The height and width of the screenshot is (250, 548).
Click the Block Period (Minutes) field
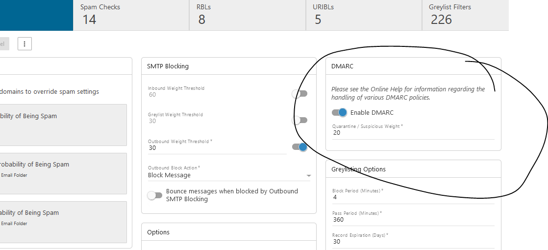pyautogui.click(x=413, y=197)
